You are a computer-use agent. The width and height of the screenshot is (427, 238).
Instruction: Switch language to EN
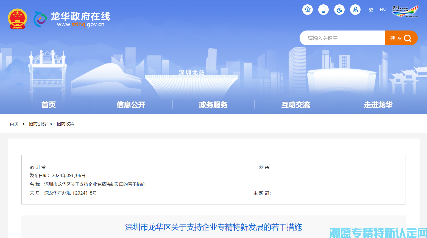tap(383, 10)
